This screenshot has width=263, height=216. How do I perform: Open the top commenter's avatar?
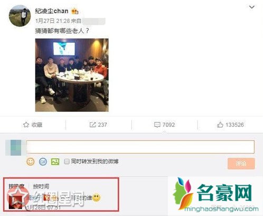(x=15, y=201)
